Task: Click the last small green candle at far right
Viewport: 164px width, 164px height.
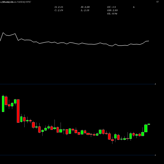Action: 149,124
